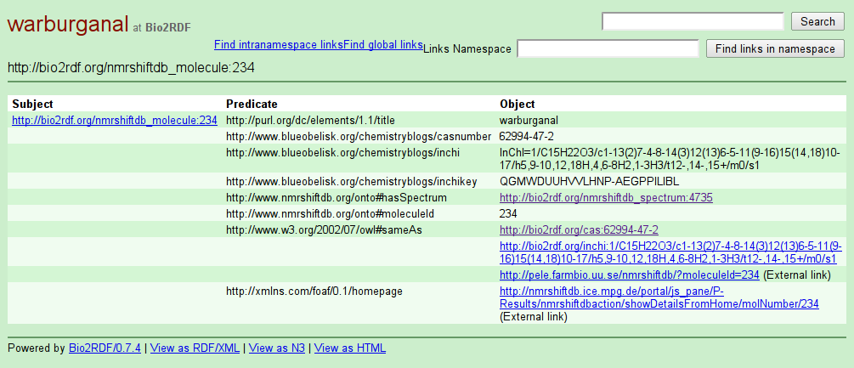Open the nmrshiftdb.ice.mpg.de homepage link

[x=659, y=297]
